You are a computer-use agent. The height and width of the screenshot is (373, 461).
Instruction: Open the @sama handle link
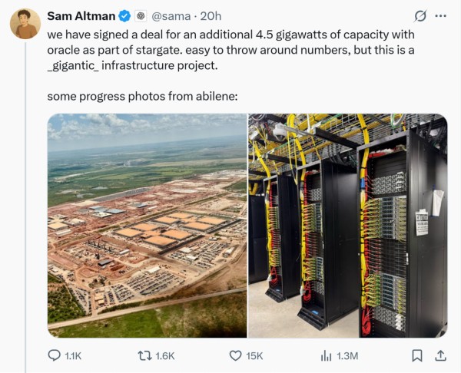point(170,16)
